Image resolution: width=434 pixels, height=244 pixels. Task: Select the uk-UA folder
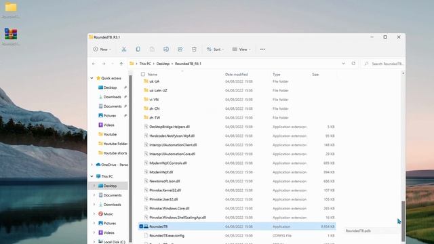[154, 81]
